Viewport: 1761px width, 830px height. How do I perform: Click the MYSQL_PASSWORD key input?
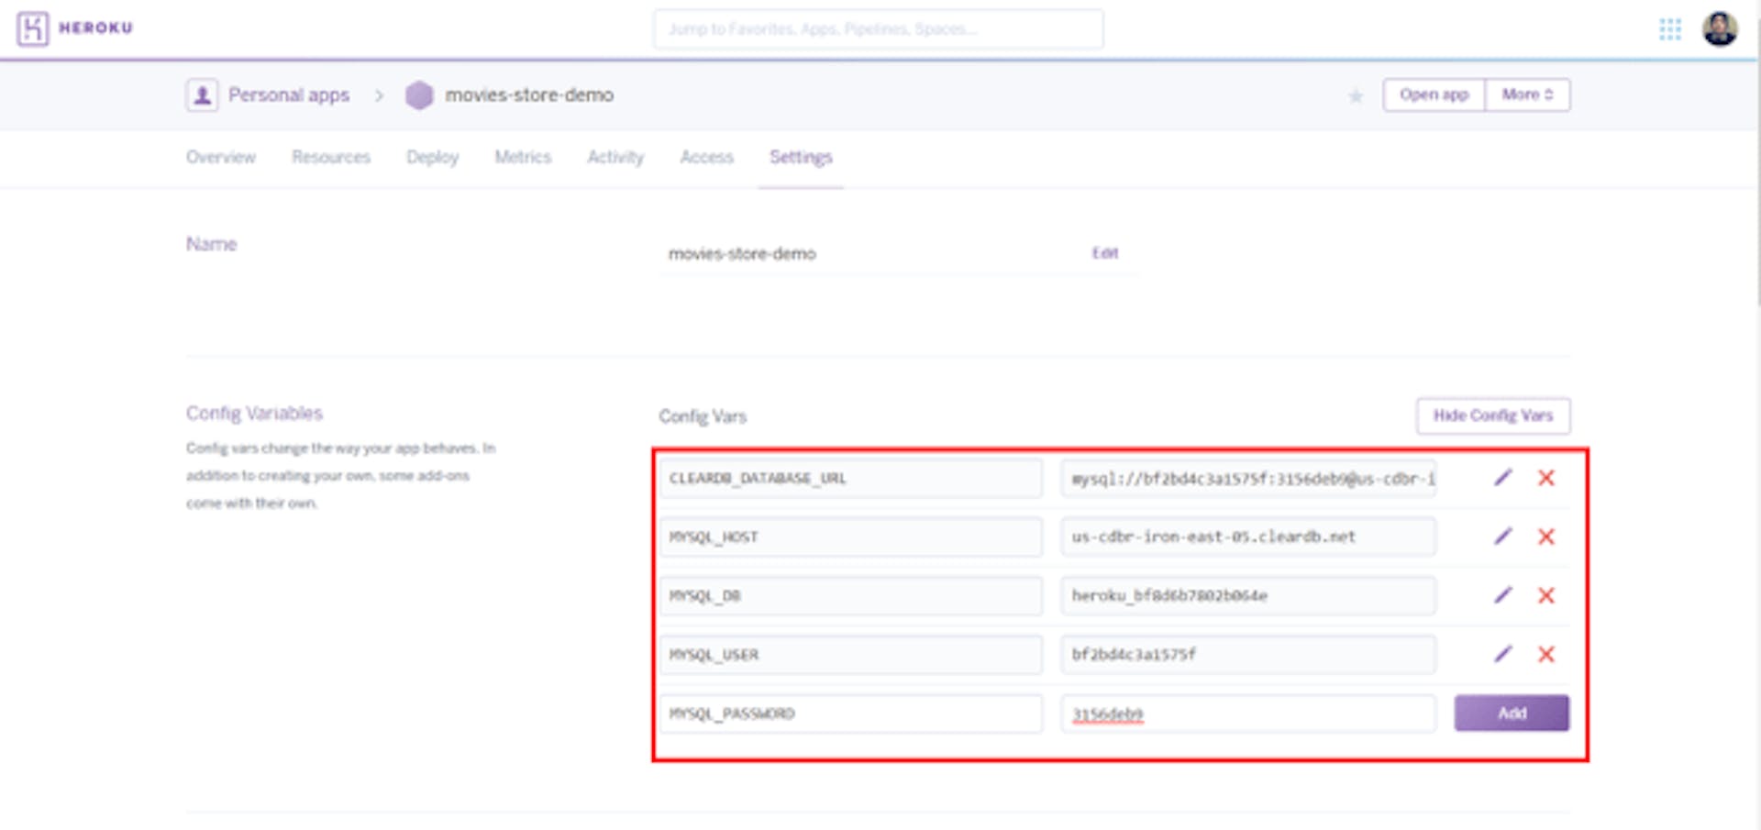tap(850, 713)
